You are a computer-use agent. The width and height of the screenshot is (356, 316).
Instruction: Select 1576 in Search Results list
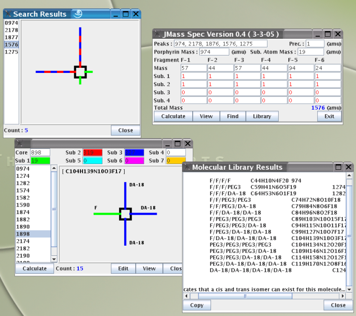point(11,44)
